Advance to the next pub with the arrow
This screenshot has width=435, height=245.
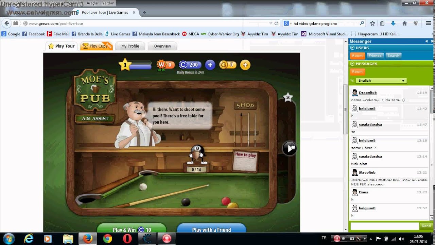[290, 148]
